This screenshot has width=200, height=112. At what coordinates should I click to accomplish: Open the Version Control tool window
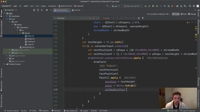click(12, 111)
